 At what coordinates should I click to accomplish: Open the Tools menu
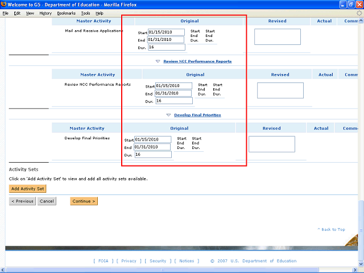click(x=85, y=13)
